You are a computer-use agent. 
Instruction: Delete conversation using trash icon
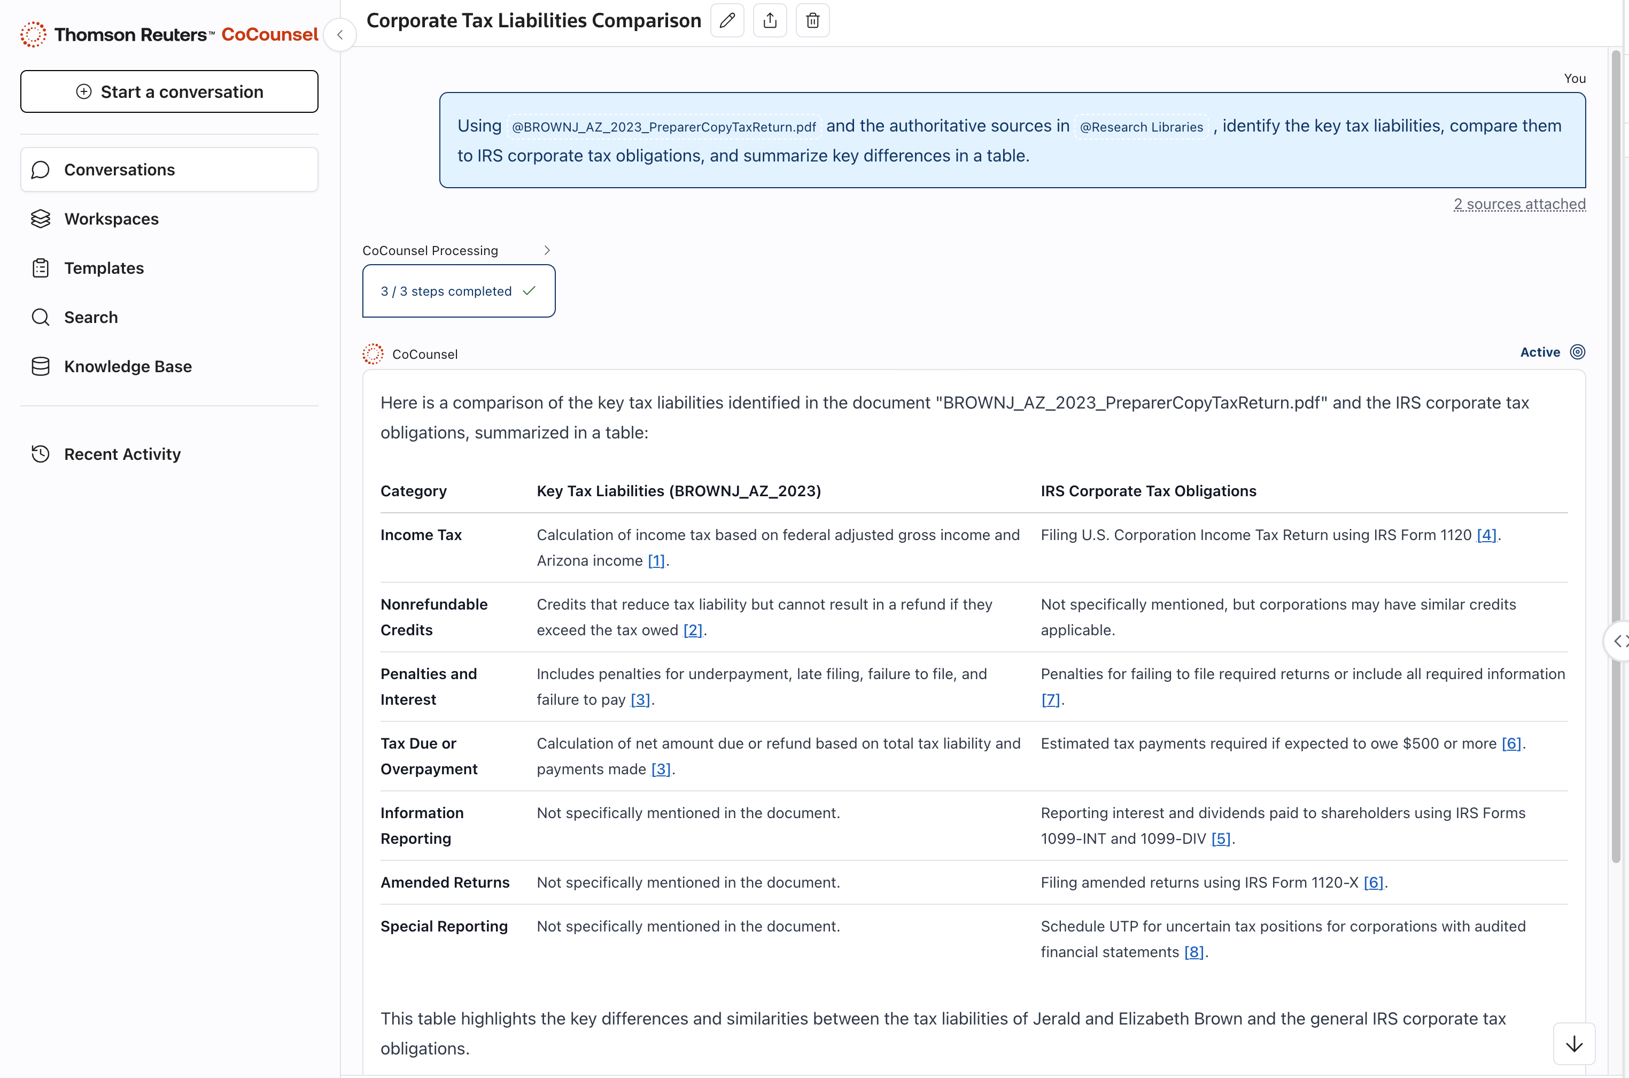click(812, 21)
